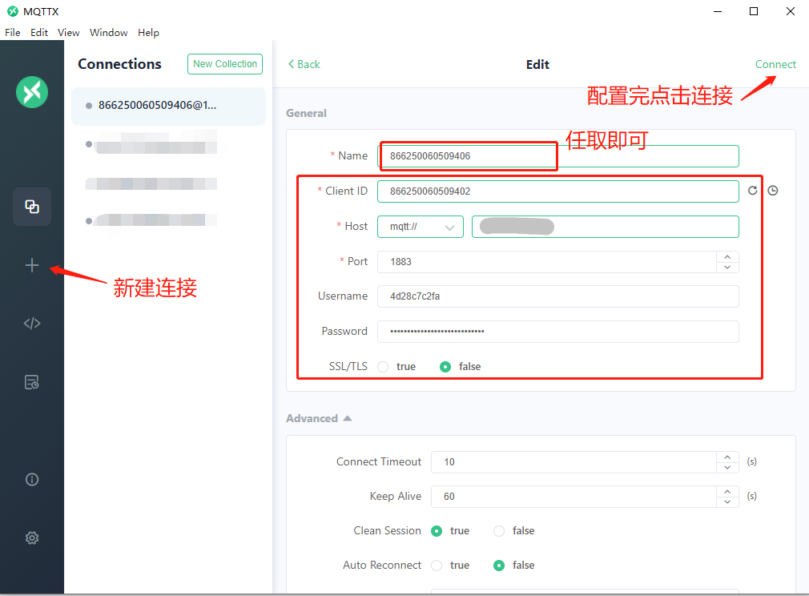809x596 pixels.
Task: Open the mqtt:// protocol dropdown
Action: coord(421,227)
